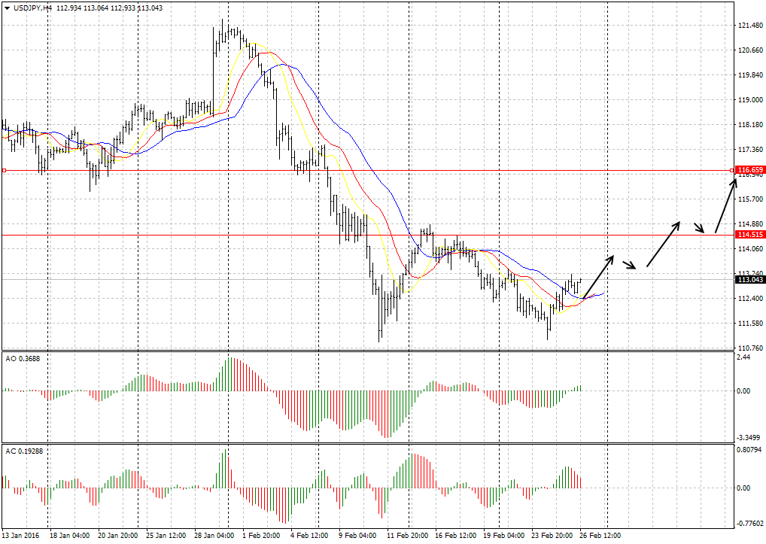Image resolution: width=766 pixels, height=544 pixels.
Task: Select short down arrow above the 114.515 line
Action: click(x=700, y=227)
